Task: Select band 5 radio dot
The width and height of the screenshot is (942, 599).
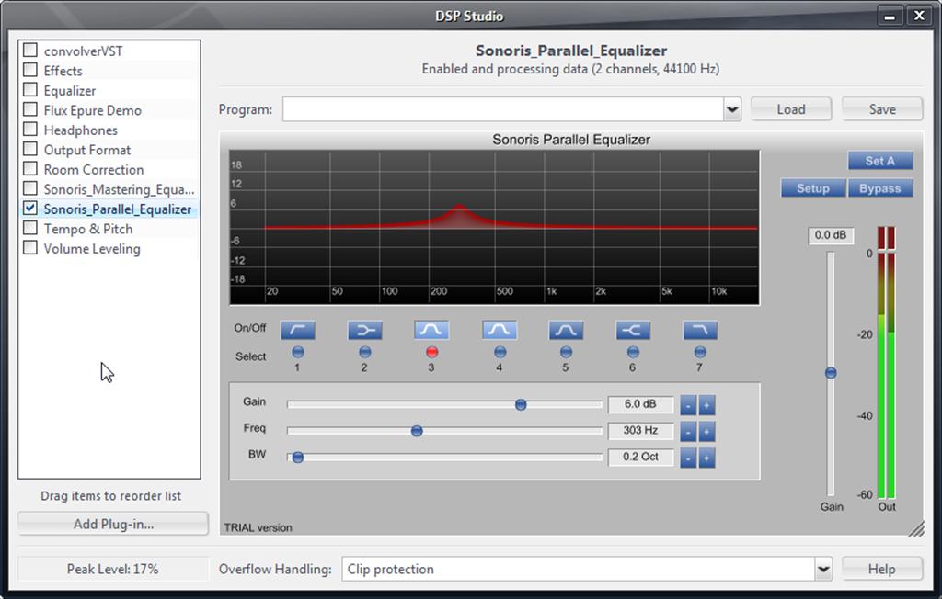Action: pos(566,352)
